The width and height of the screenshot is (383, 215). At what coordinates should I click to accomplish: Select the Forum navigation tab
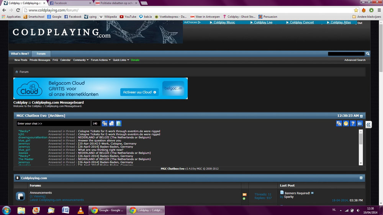[x=41, y=54]
